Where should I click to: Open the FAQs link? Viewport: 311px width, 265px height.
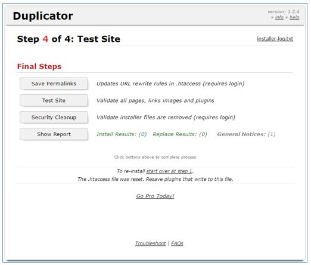pyautogui.click(x=177, y=244)
